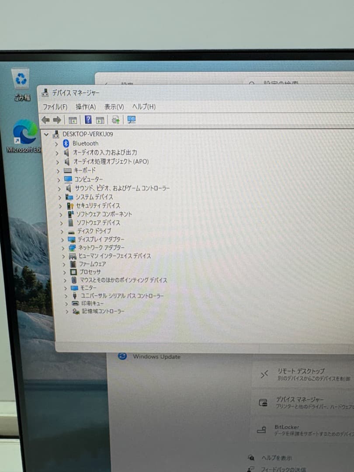The image size is (354, 472).
Task: Click the Back arrow in Device Manager toolbar
Action: pyautogui.click(x=46, y=120)
